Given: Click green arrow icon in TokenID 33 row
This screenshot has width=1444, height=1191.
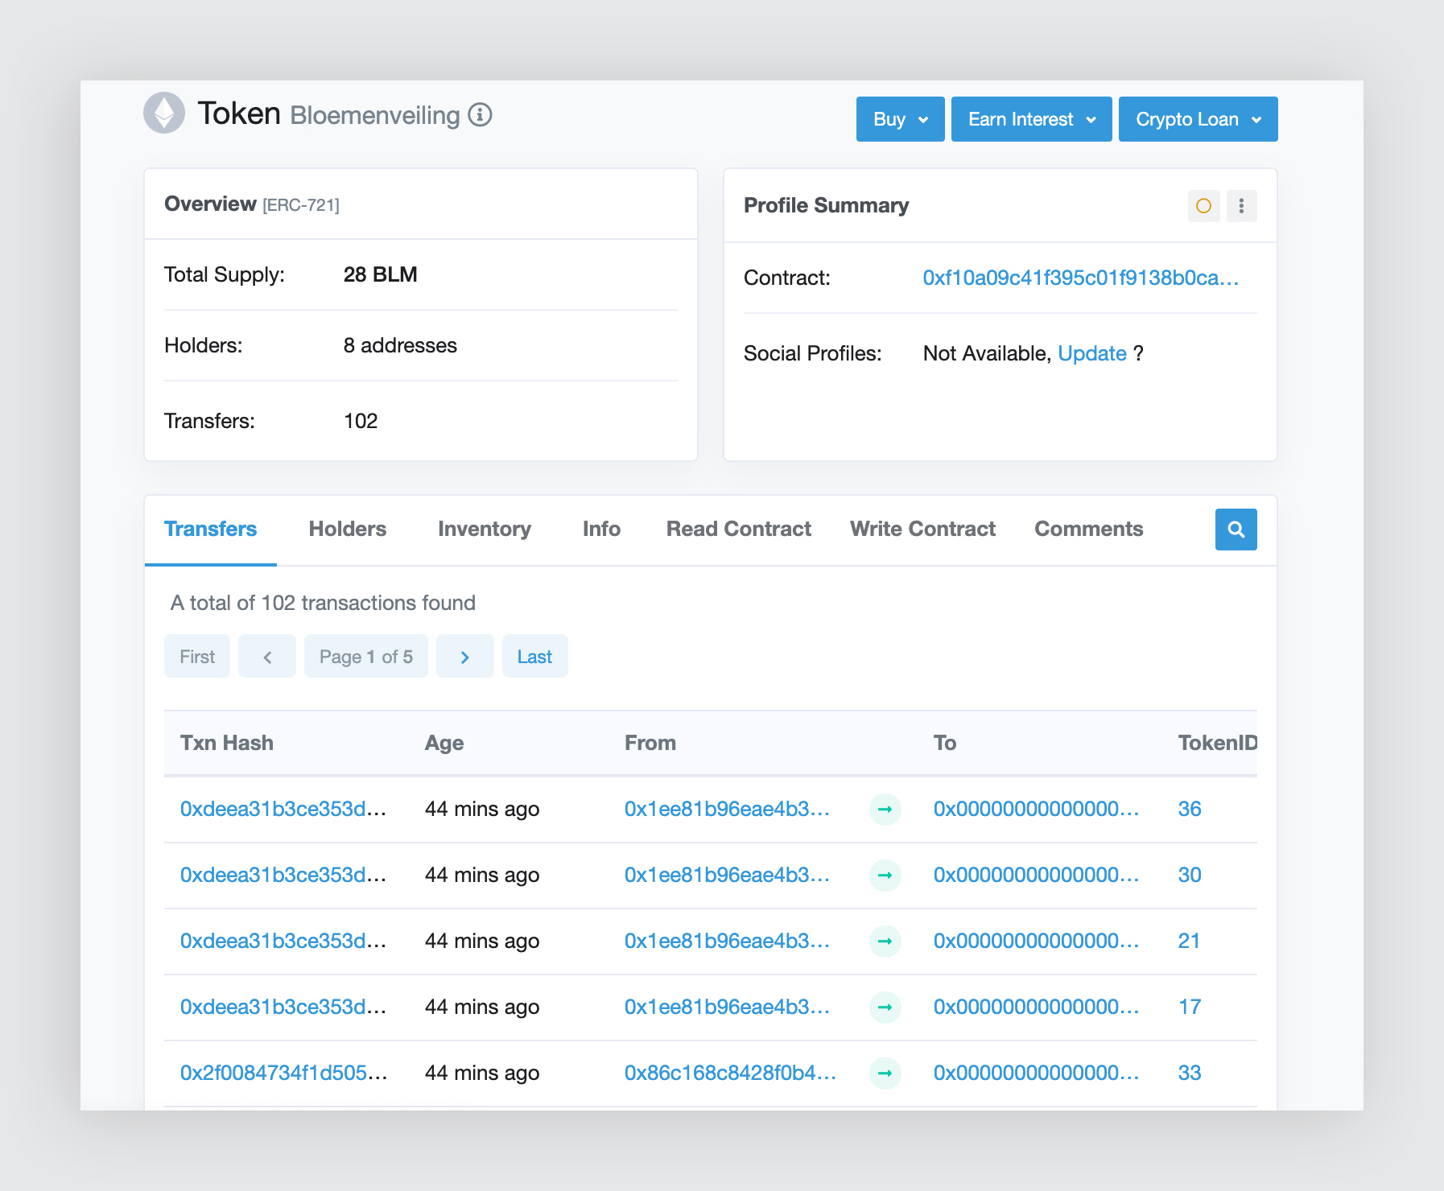Looking at the screenshot, I should coord(885,1073).
